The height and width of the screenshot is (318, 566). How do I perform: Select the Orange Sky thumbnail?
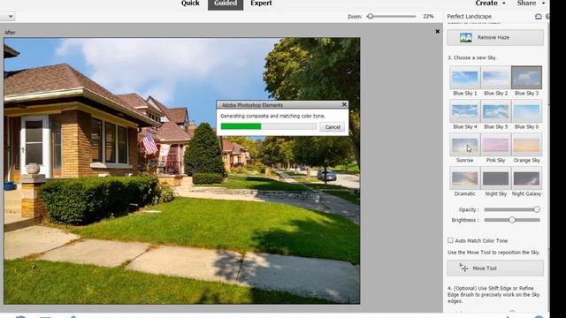pos(526,145)
